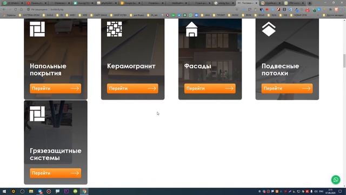346x195 pixels.
Task: Open File Explorer from the taskbar
Action: point(31,191)
